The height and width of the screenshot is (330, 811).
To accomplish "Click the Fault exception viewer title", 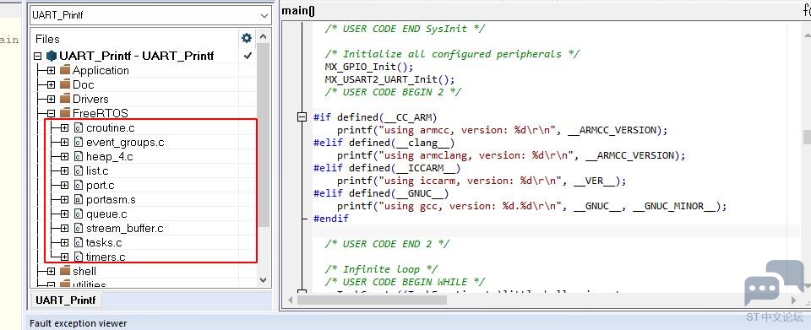I will (78, 323).
